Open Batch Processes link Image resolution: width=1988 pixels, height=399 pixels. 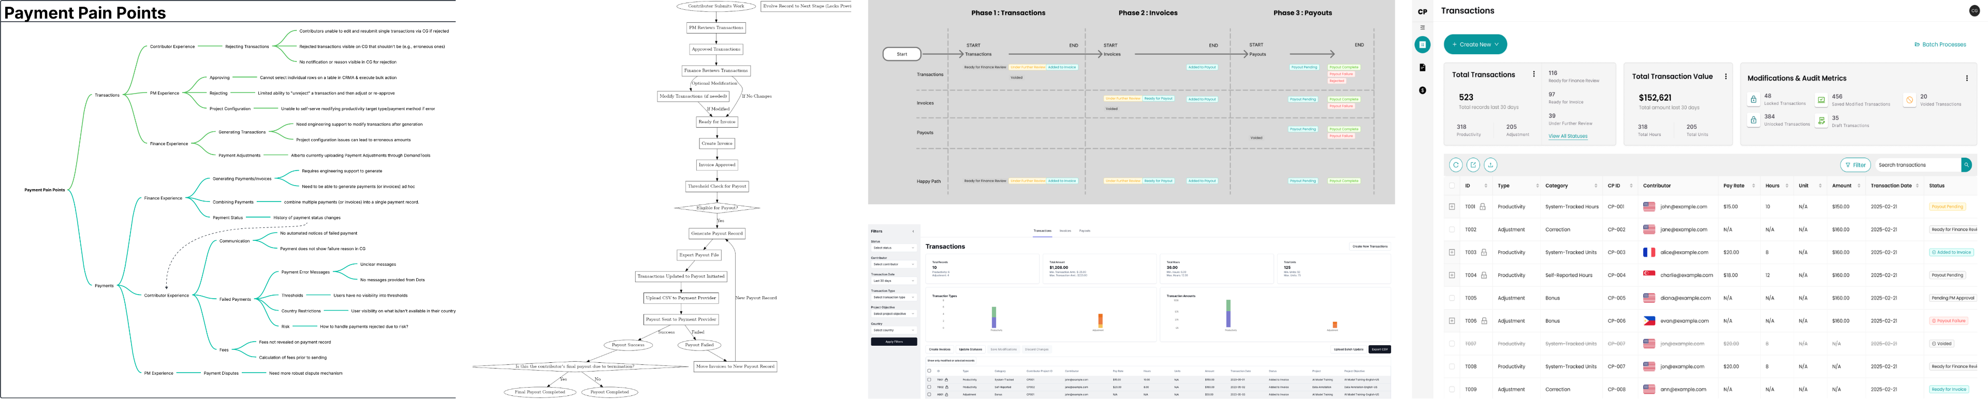pyautogui.click(x=1940, y=44)
